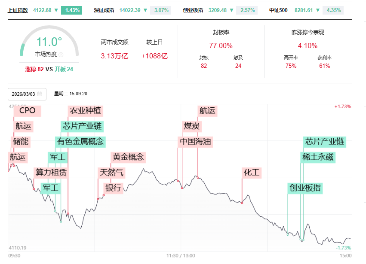This screenshot has width=366, height=264.
Task: Open the calendar date picker icon
Action: coord(40,94)
